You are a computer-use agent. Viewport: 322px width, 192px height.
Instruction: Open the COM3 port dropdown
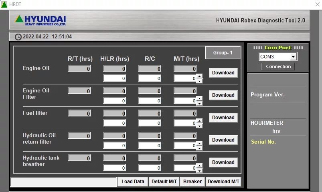point(293,57)
